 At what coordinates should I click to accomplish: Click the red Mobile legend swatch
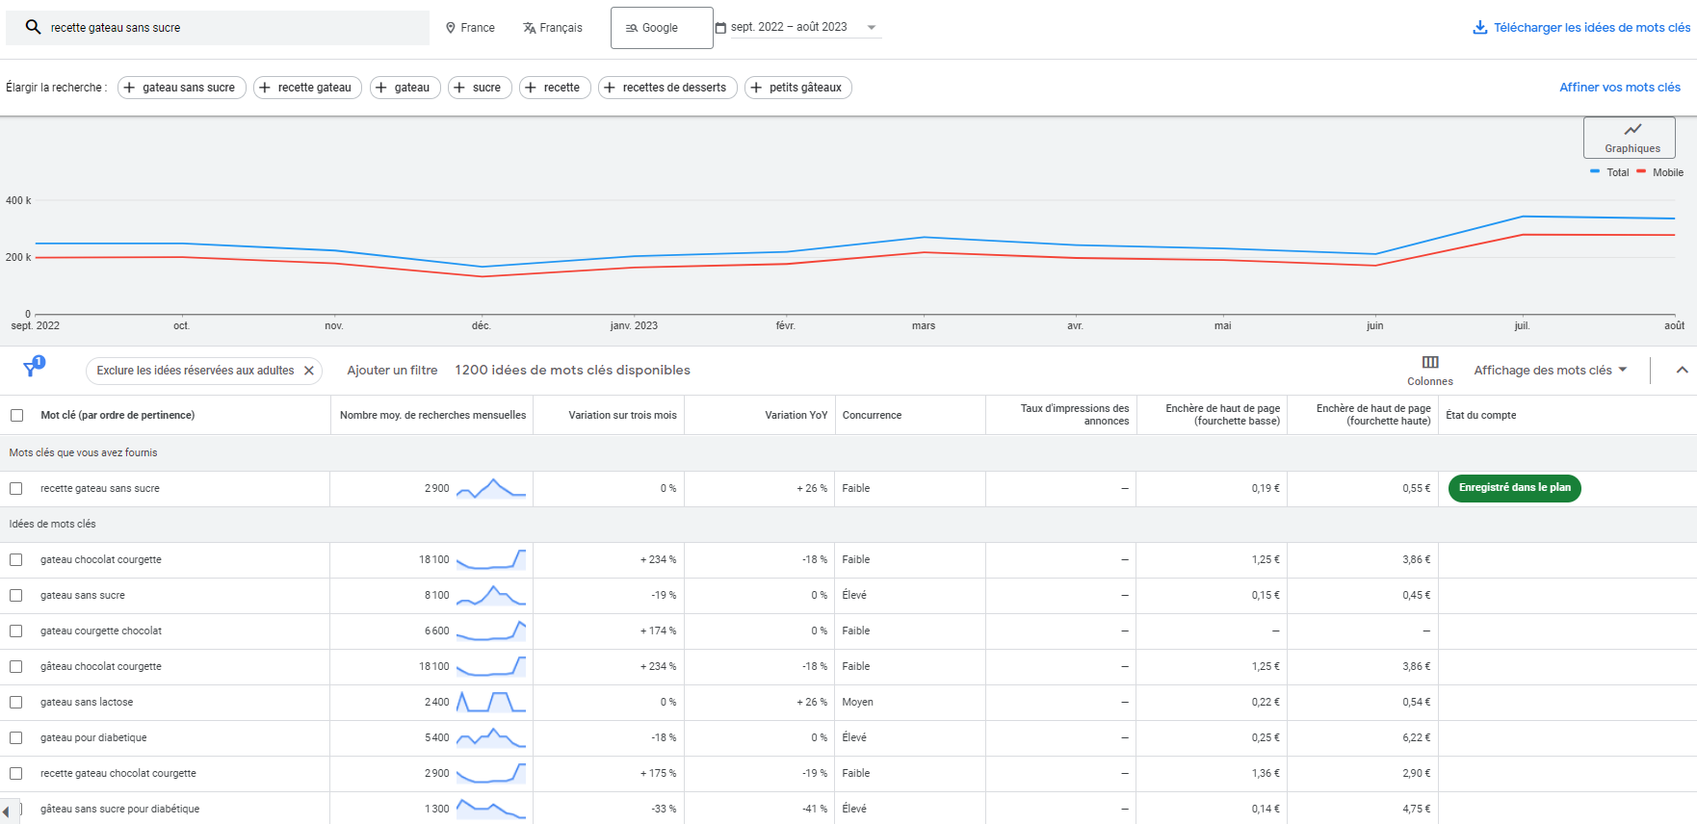point(1641,171)
